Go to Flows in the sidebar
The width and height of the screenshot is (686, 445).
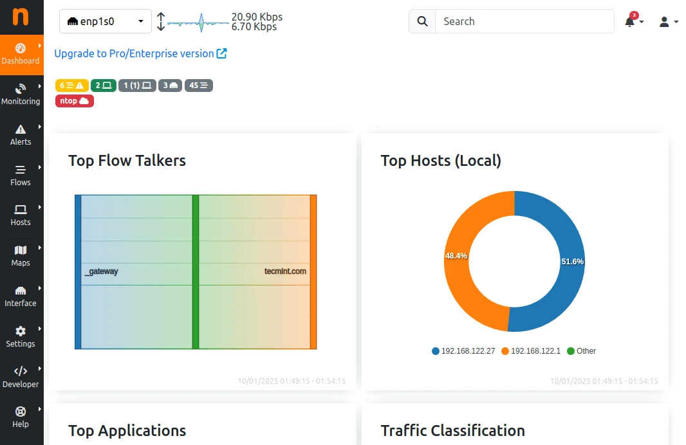[21, 176]
